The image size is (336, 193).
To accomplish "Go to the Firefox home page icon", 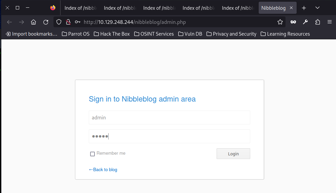I will tap(33, 22).
